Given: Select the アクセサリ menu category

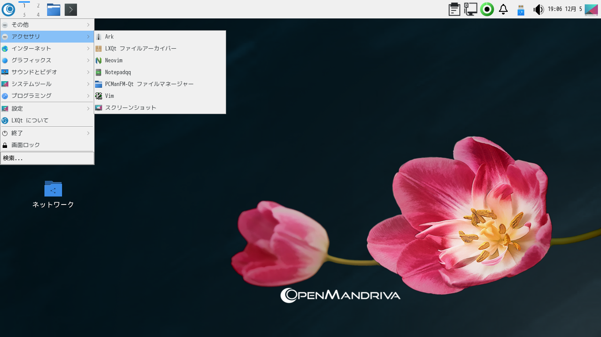Looking at the screenshot, I should tap(47, 37).
